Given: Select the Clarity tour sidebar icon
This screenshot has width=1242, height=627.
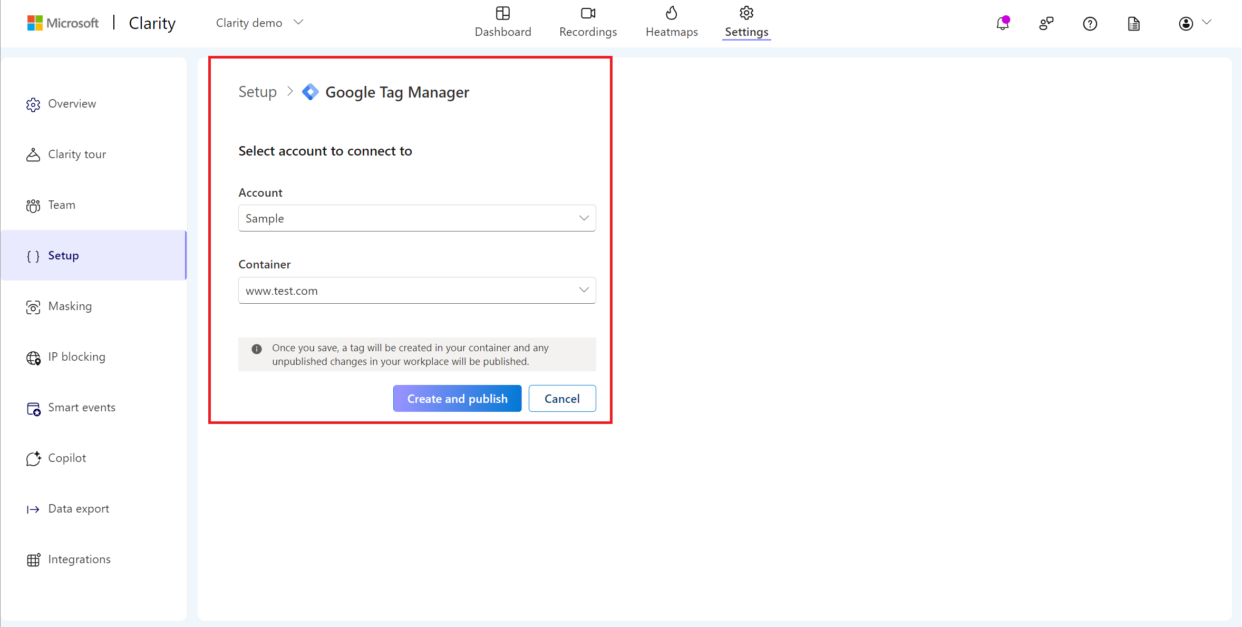Looking at the screenshot, I should coord(33,154).
